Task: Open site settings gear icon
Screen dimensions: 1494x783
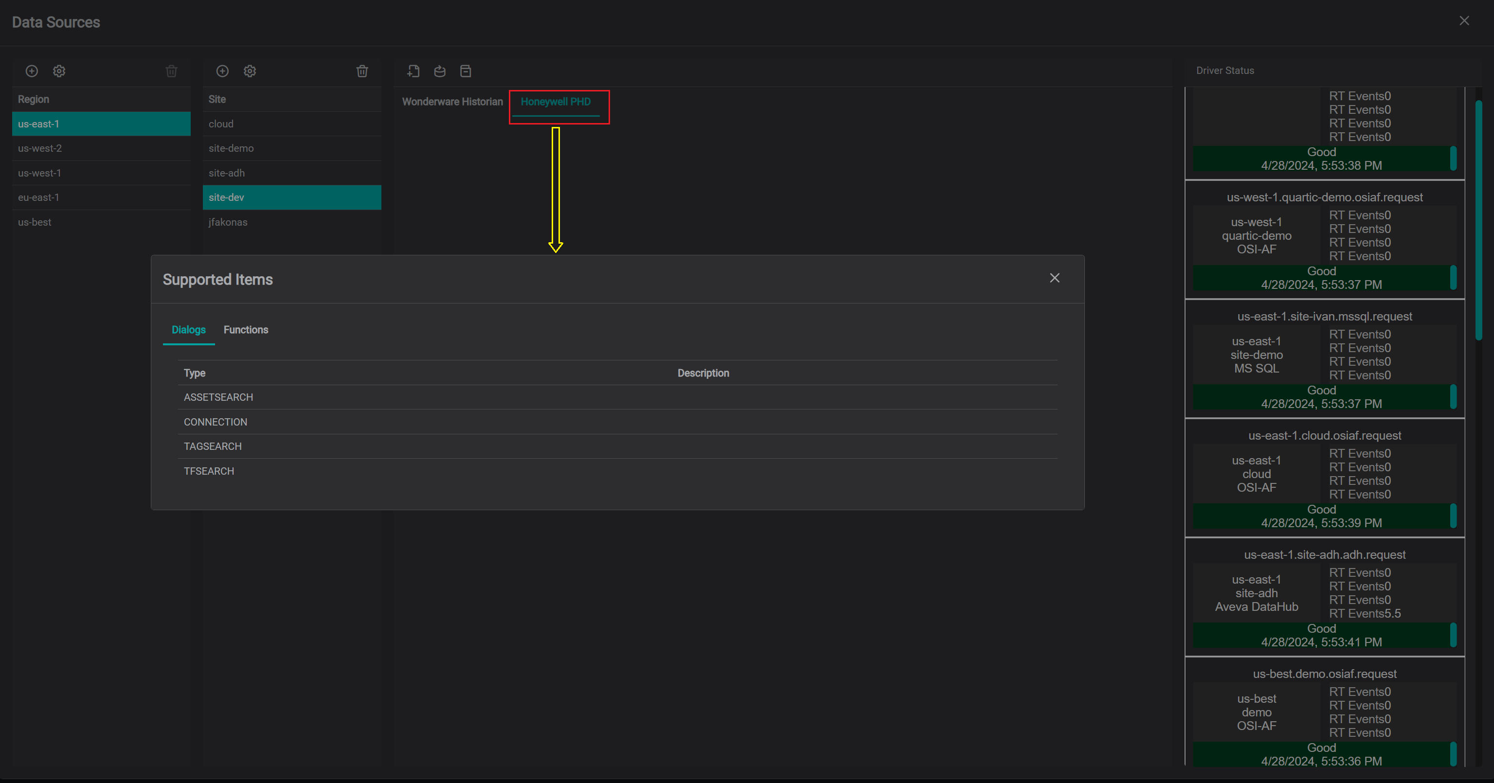Action: (x=250, y=71)
